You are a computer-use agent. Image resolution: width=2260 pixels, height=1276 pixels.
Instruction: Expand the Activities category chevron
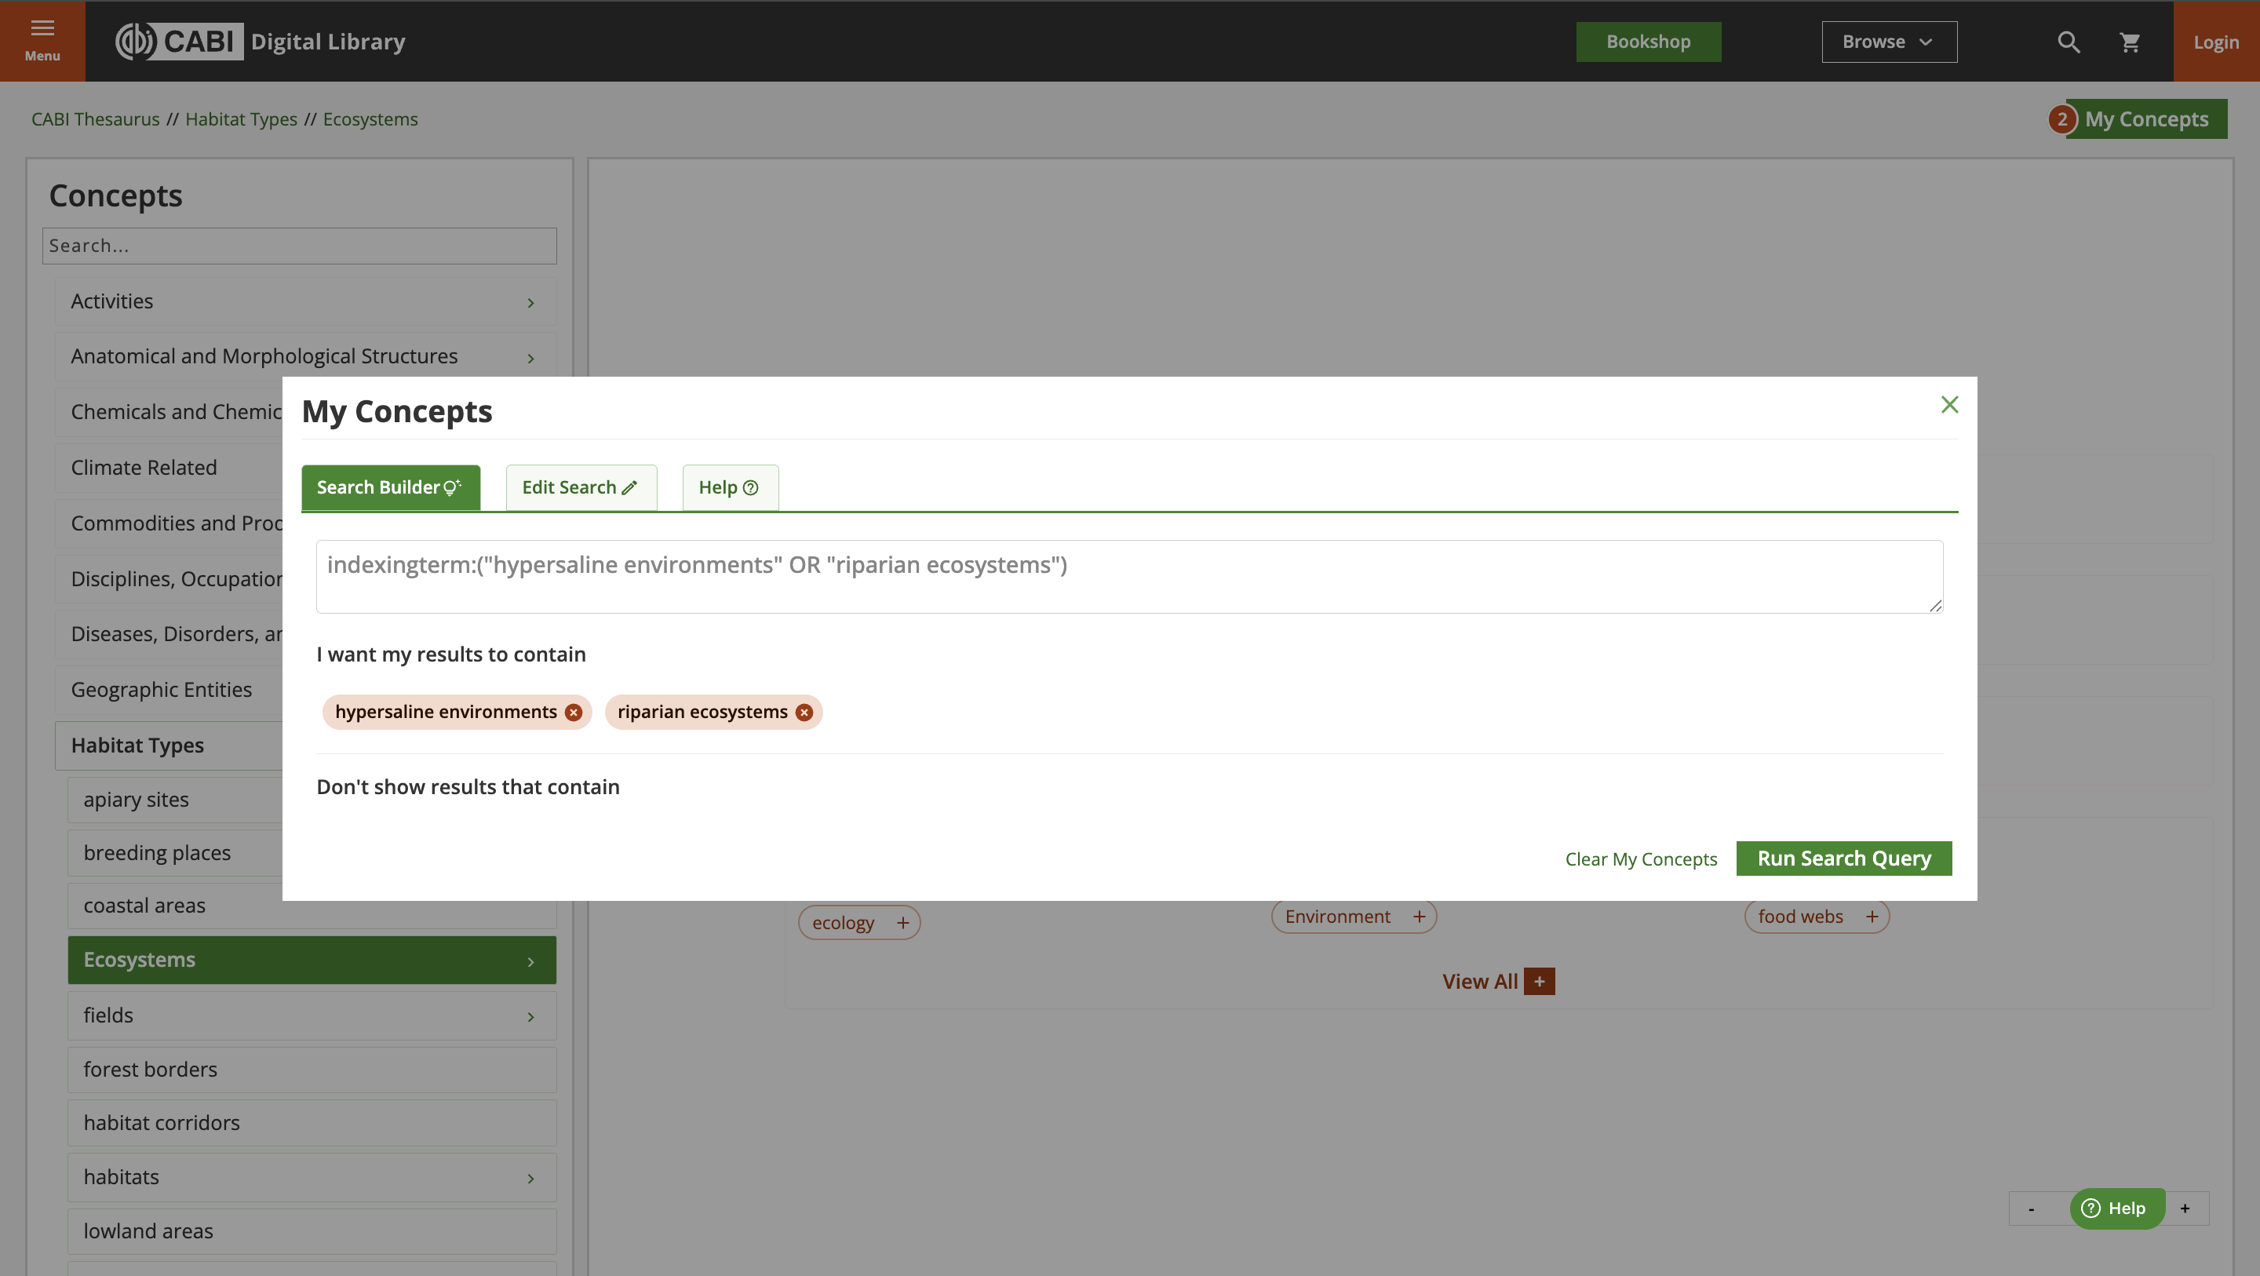[530, 302]
